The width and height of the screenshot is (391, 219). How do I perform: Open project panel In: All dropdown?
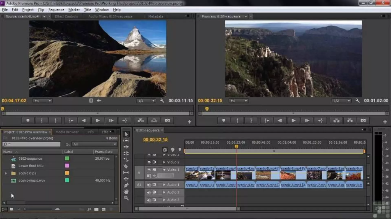pyautogui.click(x=94, y=144)
